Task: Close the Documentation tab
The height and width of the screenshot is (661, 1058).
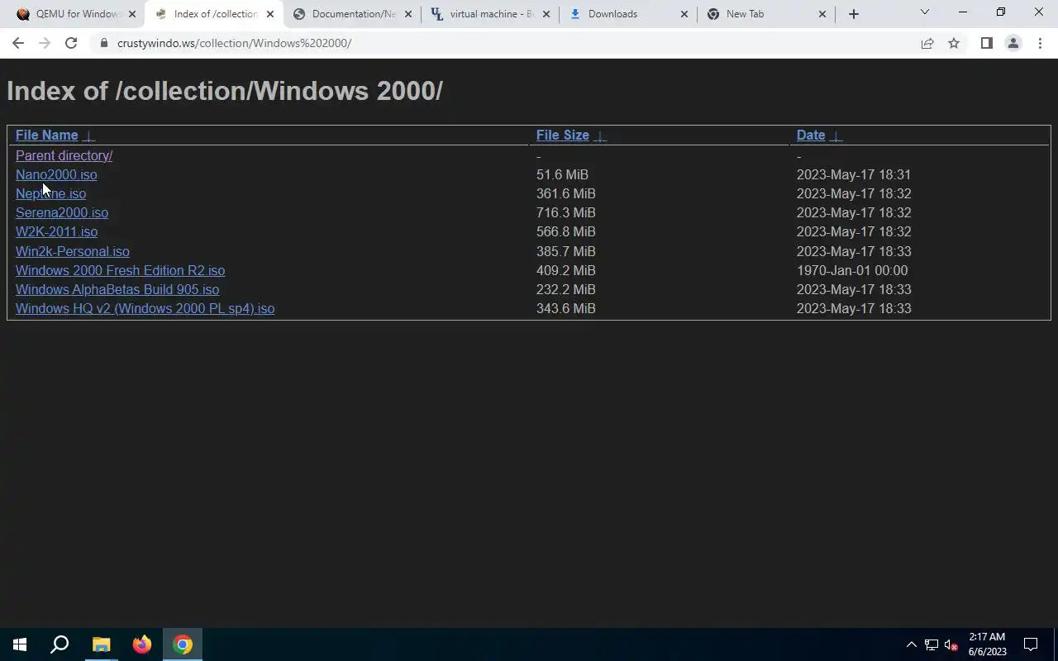Action: (x=407, y=14)
